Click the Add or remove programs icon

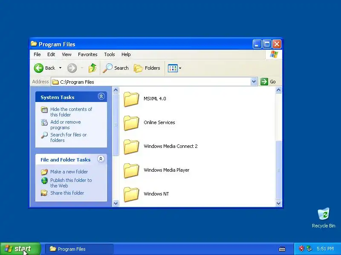pos(44,122)
